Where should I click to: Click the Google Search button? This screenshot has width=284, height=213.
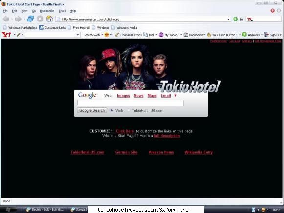92,110
